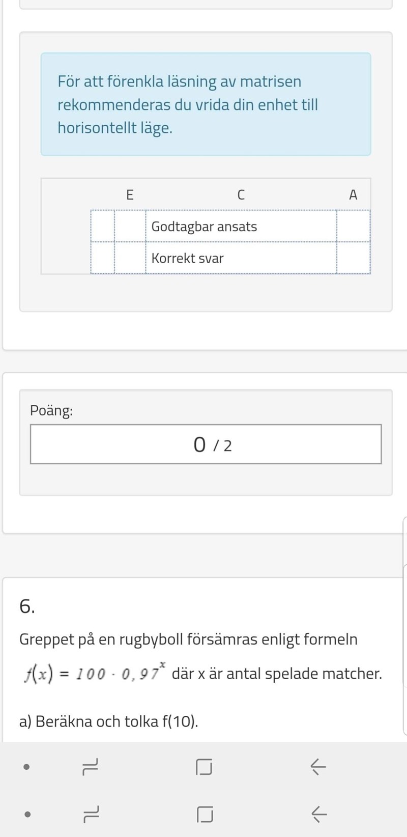
Task: Tap the back arrow in the upper navigation row
Action: pos(318,766)
